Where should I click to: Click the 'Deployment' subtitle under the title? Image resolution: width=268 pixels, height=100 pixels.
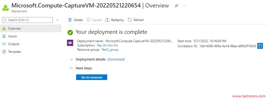19,11
